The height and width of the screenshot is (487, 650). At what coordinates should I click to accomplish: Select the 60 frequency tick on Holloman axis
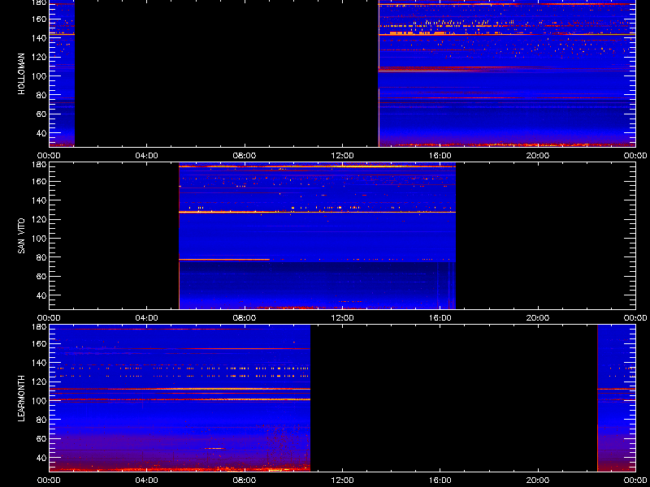(41, 114)
